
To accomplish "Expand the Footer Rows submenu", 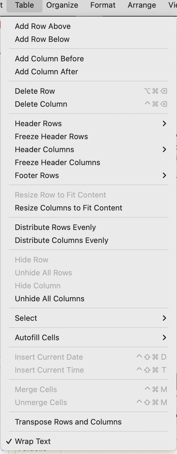I will click(37, 175).
